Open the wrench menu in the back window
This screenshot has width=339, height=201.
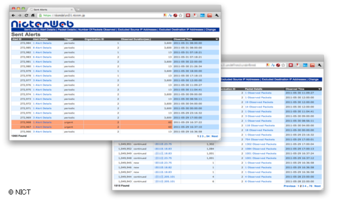point(319,65)
